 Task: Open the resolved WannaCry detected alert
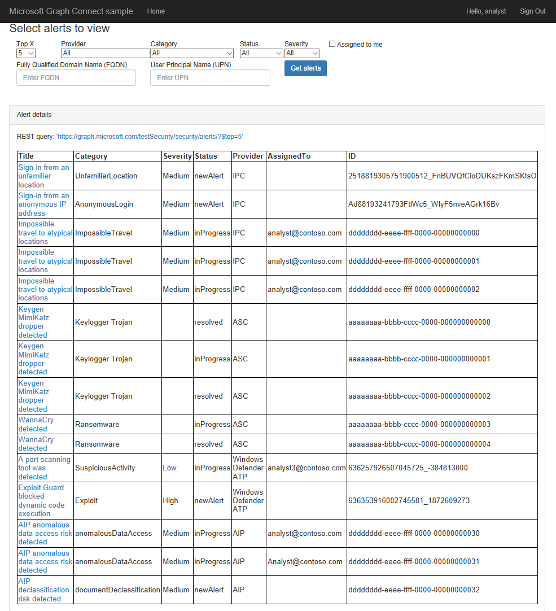[x=36, y=444]
